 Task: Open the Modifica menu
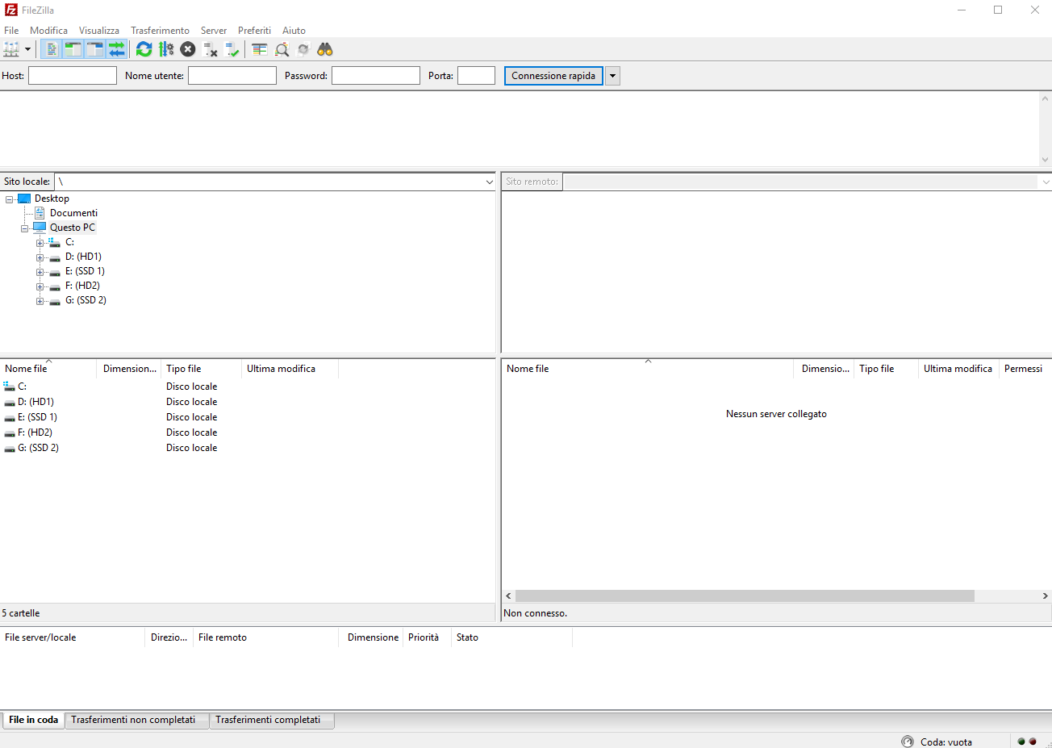point(48,31)
